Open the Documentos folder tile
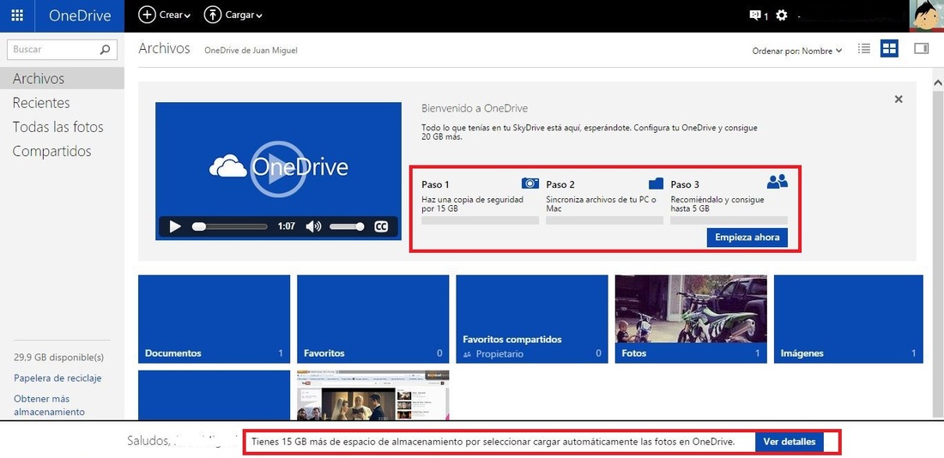The width and height of the screenshot is (944, 458). pyautogui.click(x=214, y=319)
